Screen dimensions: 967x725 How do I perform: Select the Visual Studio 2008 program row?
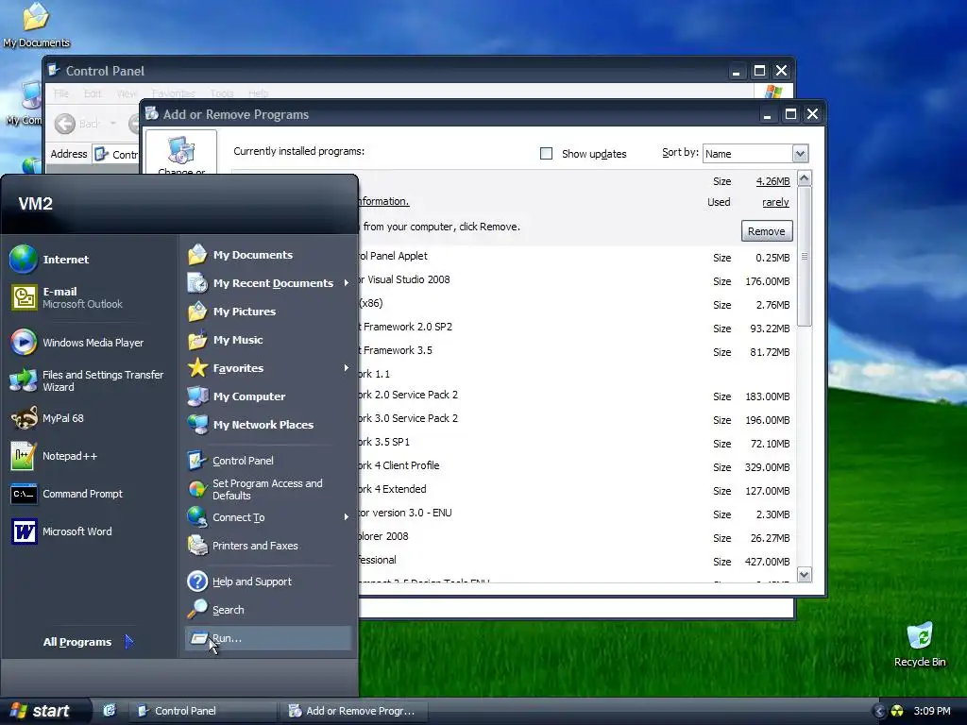tap(577, 280)
